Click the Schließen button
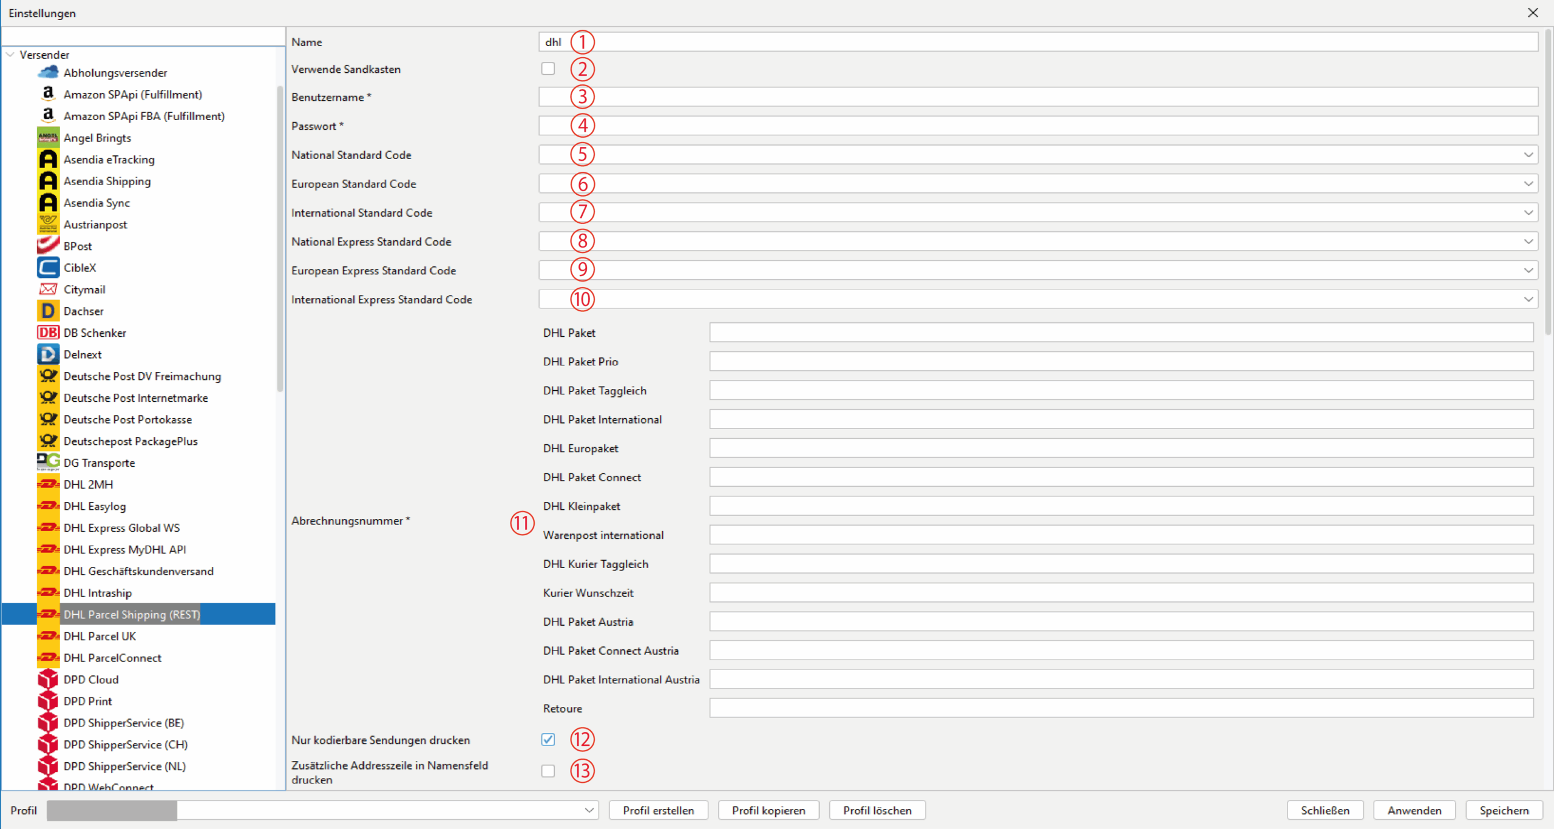Screen dimensions: 1554x829 tap(1325, 810)
